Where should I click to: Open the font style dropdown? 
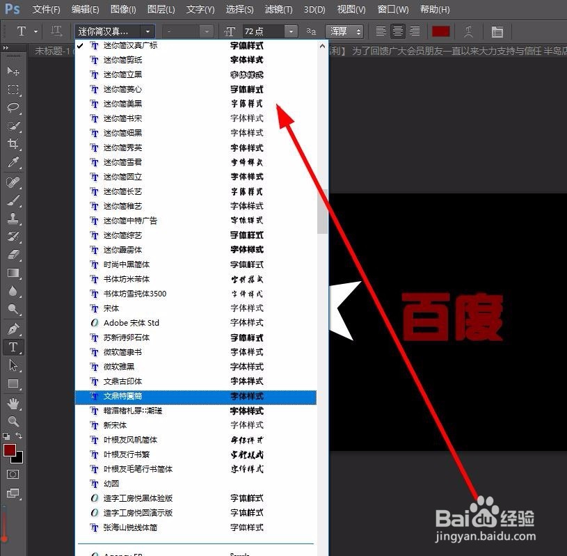click(x=207, y=31)
